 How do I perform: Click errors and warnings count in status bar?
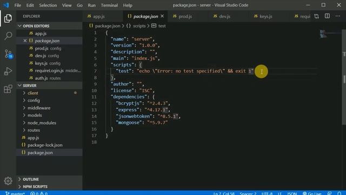click(x=39, y=193)
